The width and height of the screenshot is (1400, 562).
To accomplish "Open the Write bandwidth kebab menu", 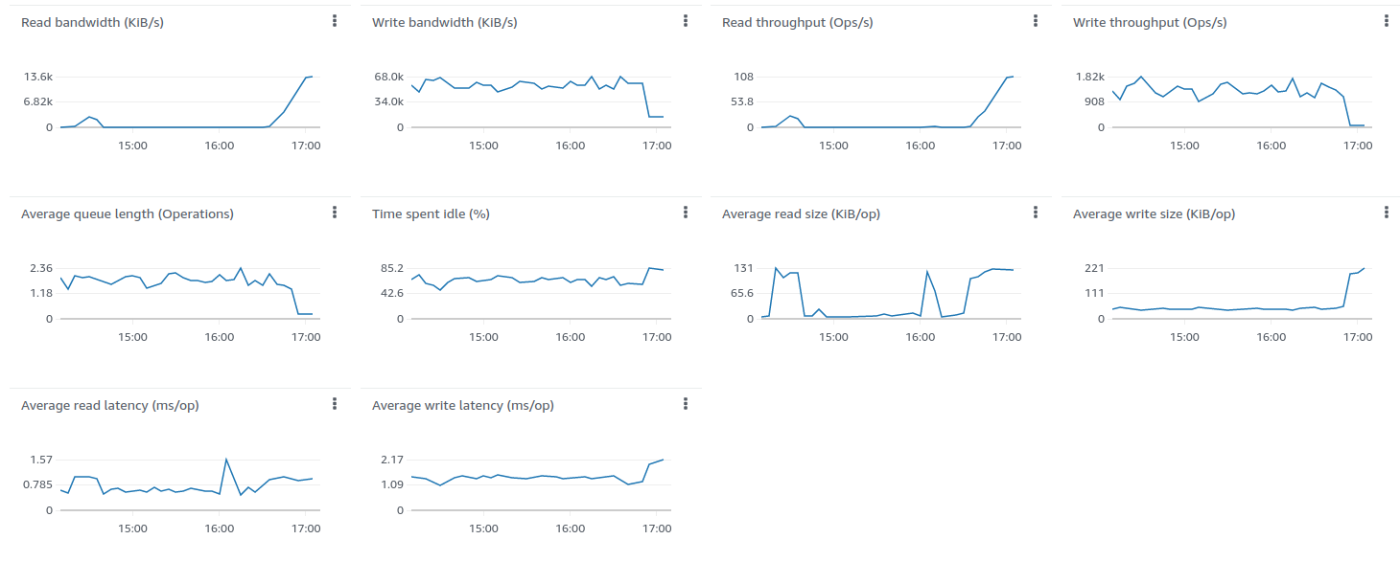I will coord(686,21).
